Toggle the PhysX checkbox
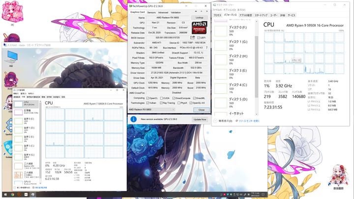354x199 pixels. point(179,103)
